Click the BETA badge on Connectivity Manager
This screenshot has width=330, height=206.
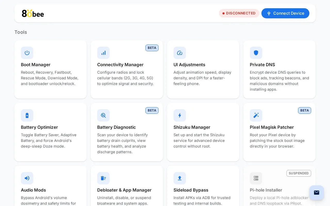152,48
